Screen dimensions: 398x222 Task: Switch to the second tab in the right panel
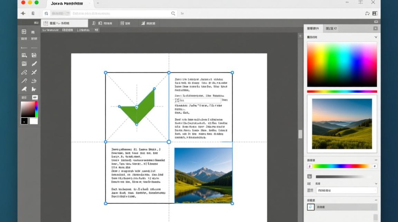coord(331,28)
